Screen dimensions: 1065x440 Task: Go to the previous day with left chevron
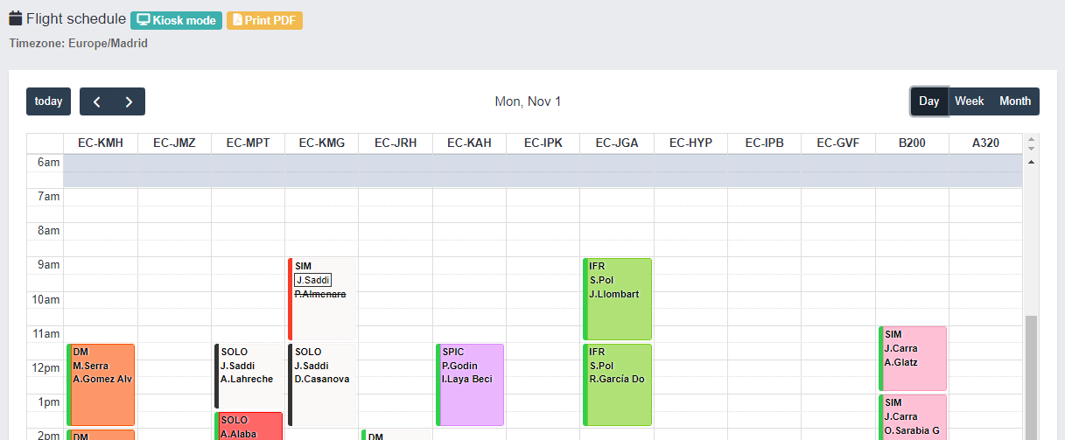tap(96, 101)
